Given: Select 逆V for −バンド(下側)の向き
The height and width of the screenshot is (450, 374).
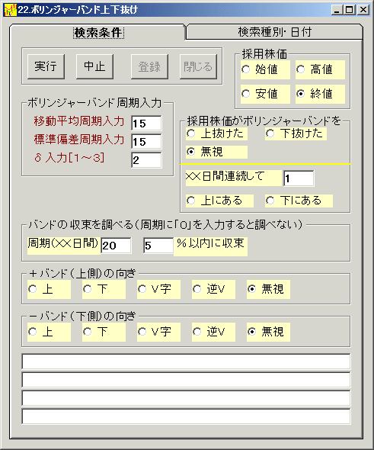Looking at the screenshot, I should coord(213,332).
